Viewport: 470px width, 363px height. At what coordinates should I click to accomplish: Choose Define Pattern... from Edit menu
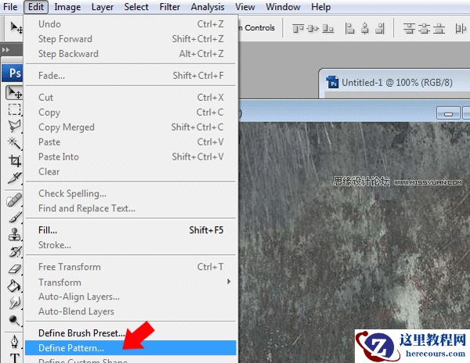(131, 347)
